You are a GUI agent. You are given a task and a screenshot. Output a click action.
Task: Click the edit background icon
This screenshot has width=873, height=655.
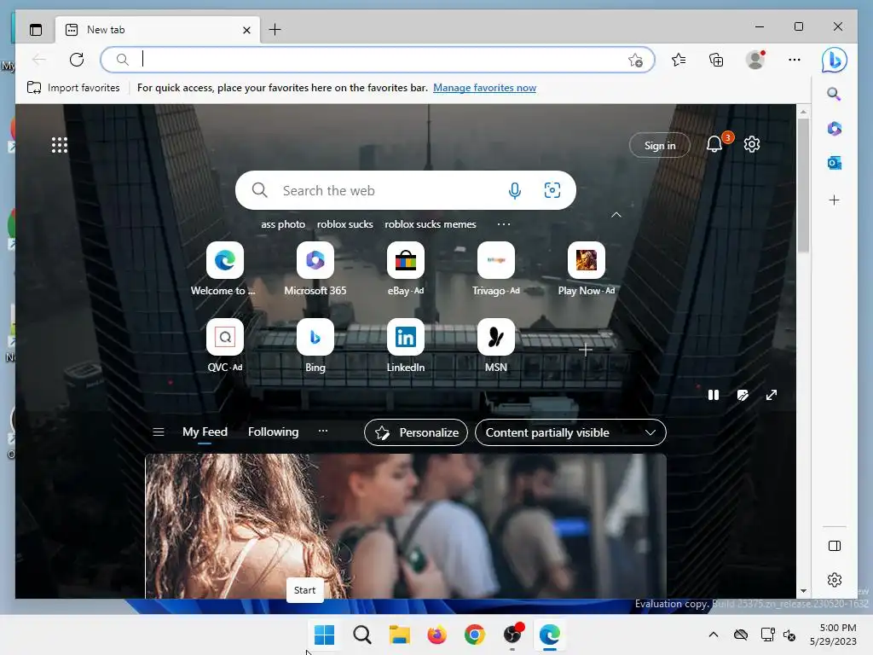[x=743, y=395]
